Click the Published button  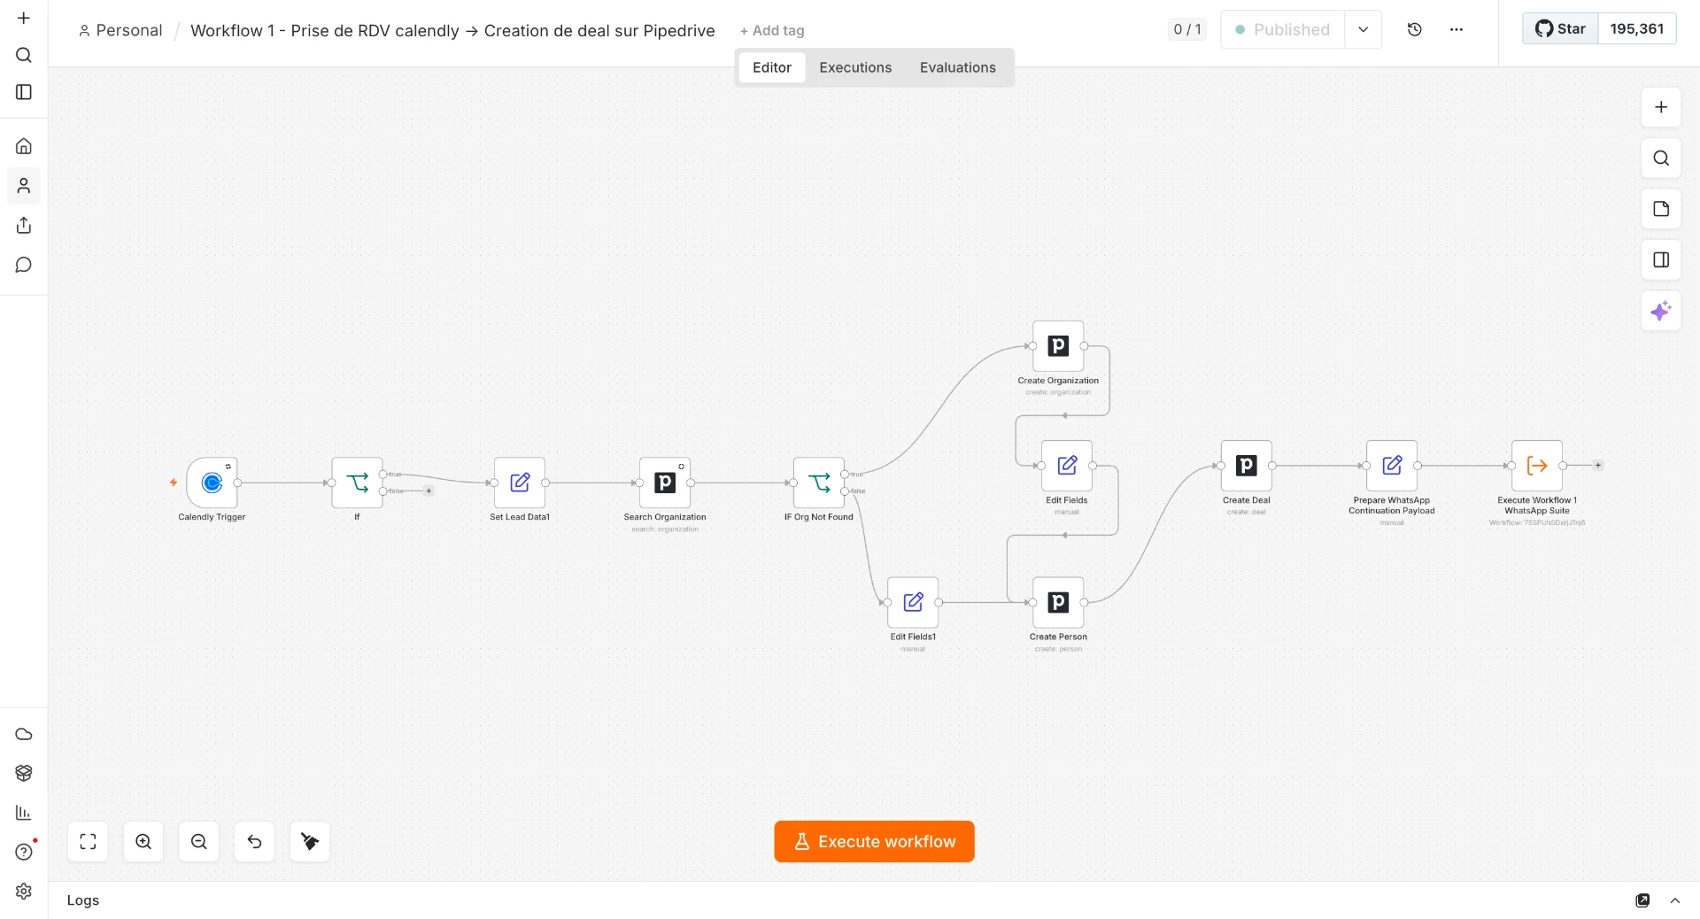1283,29
